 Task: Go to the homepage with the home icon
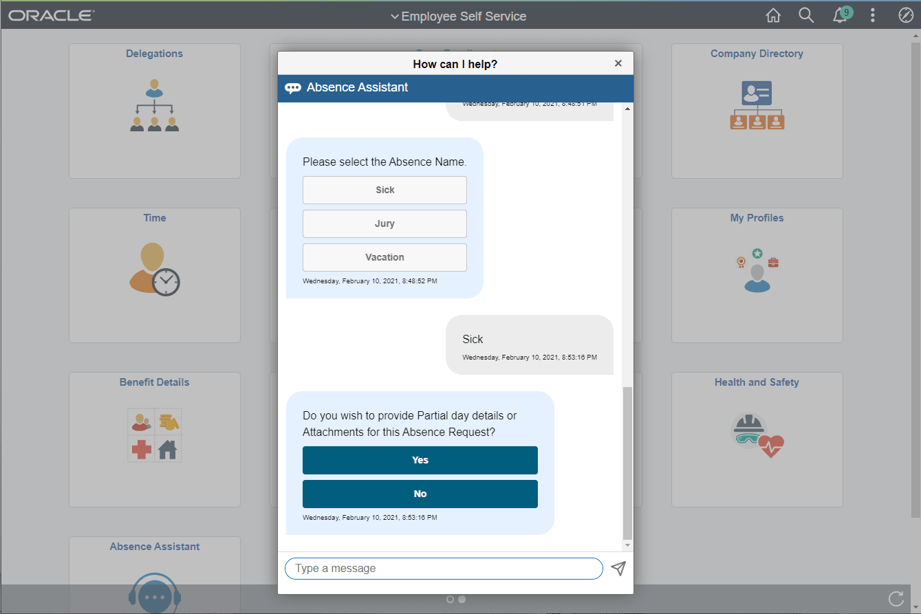(x=773, y=14)
